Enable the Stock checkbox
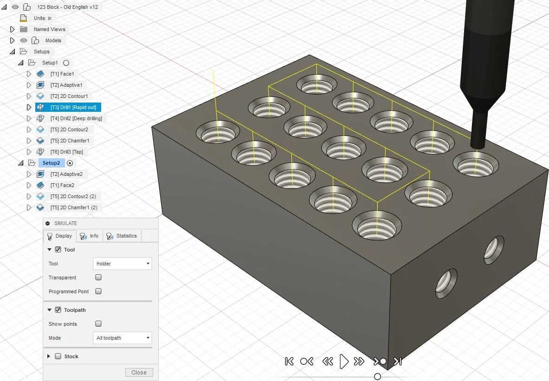 (x=58, y=356)
